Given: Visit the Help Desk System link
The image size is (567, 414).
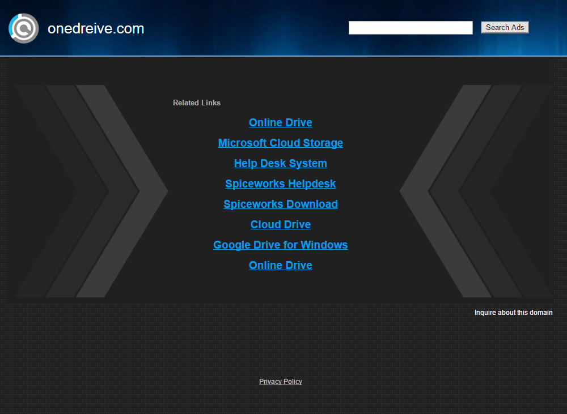Looking at the screenshot, I should tap(280, 164).
